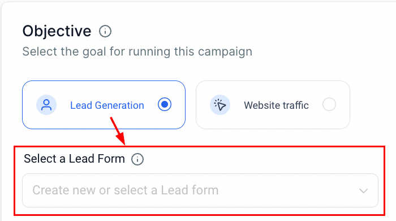Viewport: 396px width, 221px height.
Task: Click the Lead form placeholder text
Action: 125,190
